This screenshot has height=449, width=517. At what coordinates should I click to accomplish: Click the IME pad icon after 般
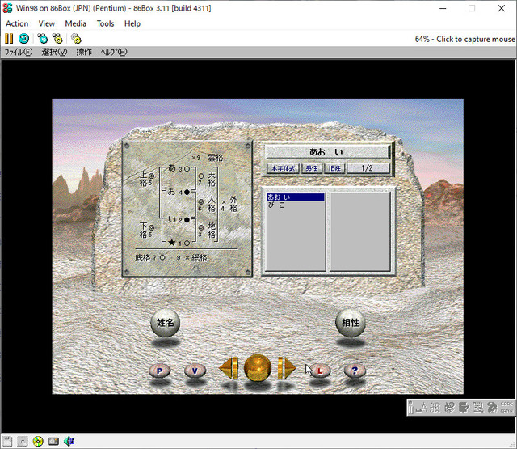point(449,408)
